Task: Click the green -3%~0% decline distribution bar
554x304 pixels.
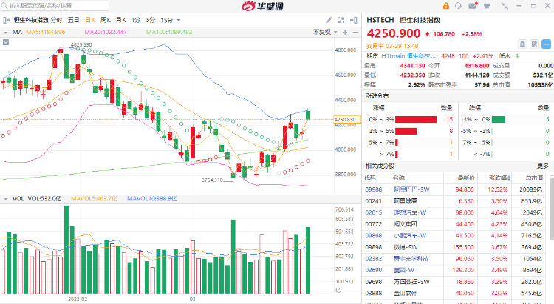Action: (498, 120)
